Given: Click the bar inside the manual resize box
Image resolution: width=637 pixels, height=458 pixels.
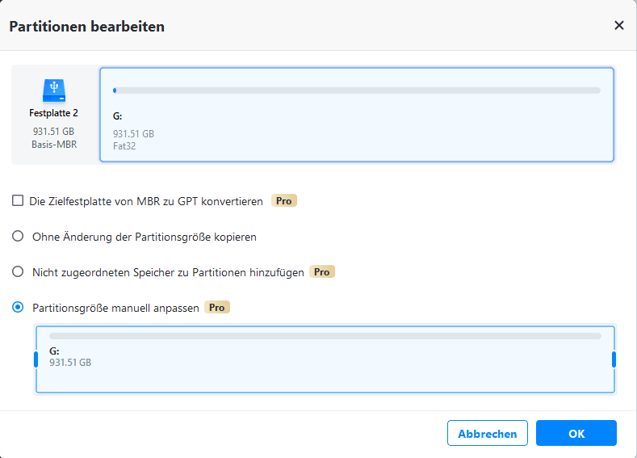Looking at the screenshot, I should coord(325,336).
